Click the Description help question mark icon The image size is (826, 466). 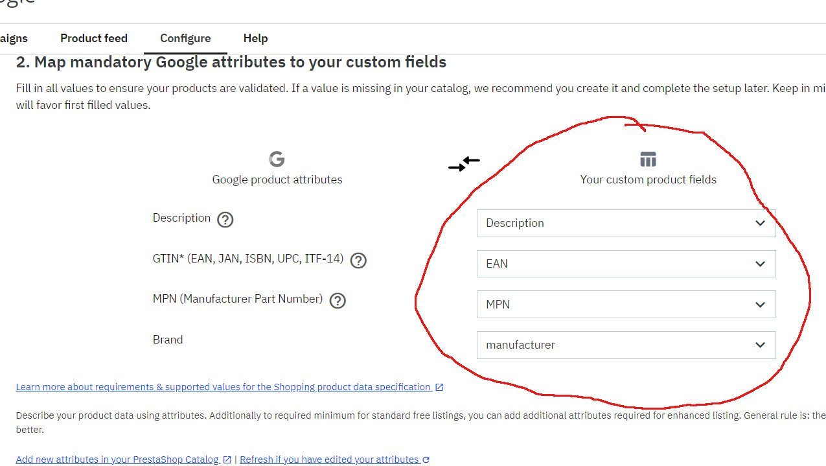click(225, 220)
